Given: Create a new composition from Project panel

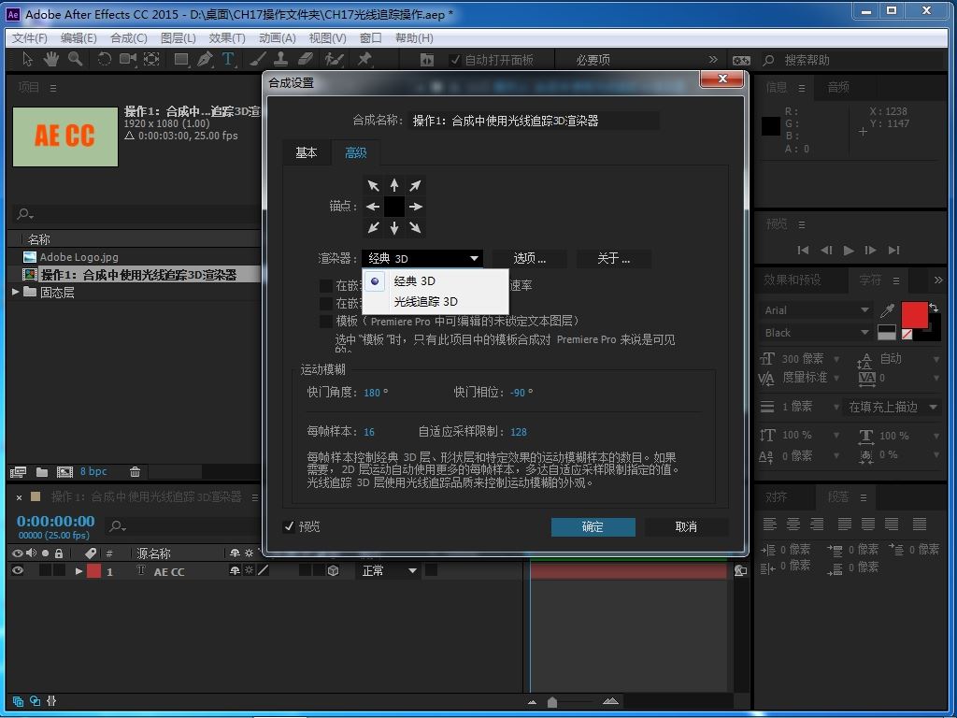Looking at the screenshot, I should [x=64, y=472].
